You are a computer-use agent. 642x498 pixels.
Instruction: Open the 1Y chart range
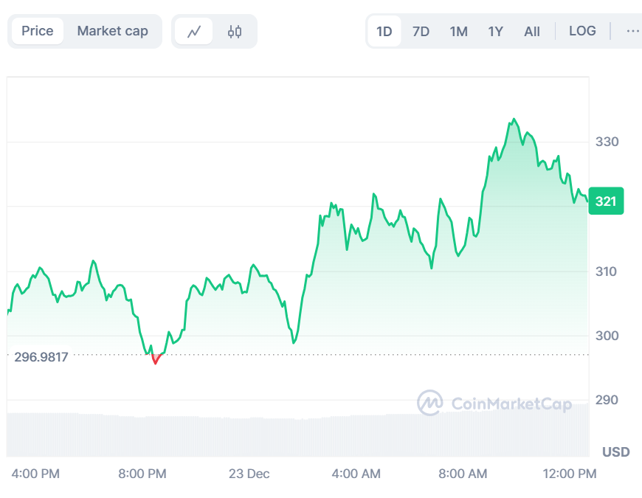[495, 31]
